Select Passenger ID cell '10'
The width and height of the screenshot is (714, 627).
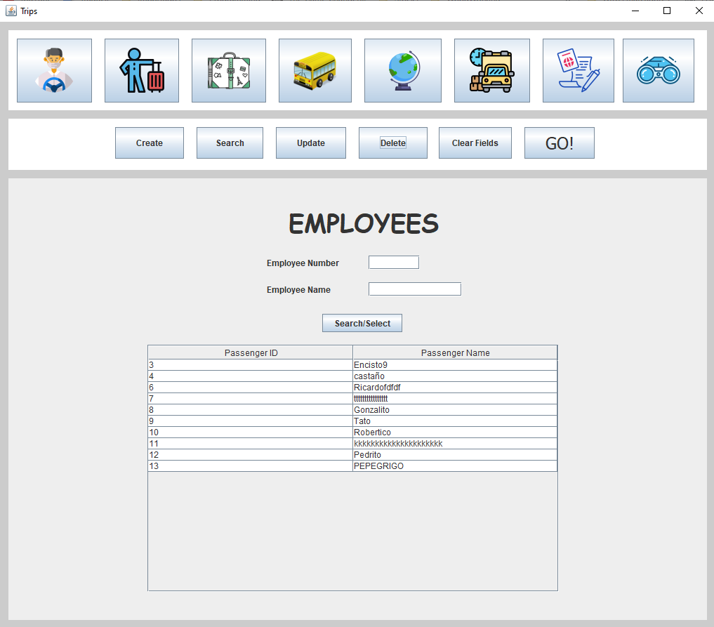click(x=251, y=432)
